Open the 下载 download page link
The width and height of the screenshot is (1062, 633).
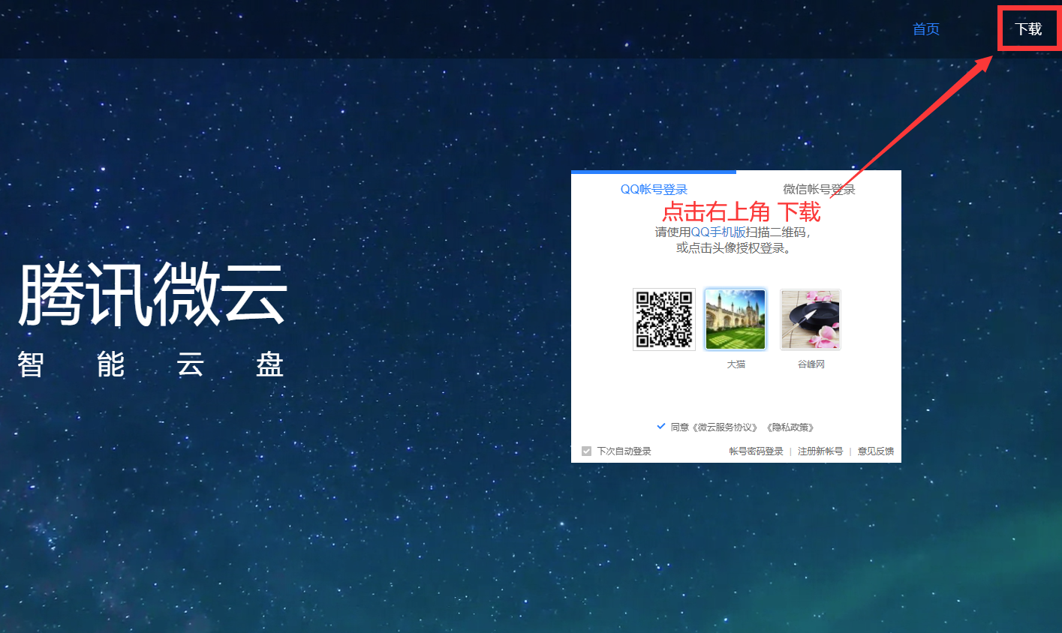[x=1028, y=29]
